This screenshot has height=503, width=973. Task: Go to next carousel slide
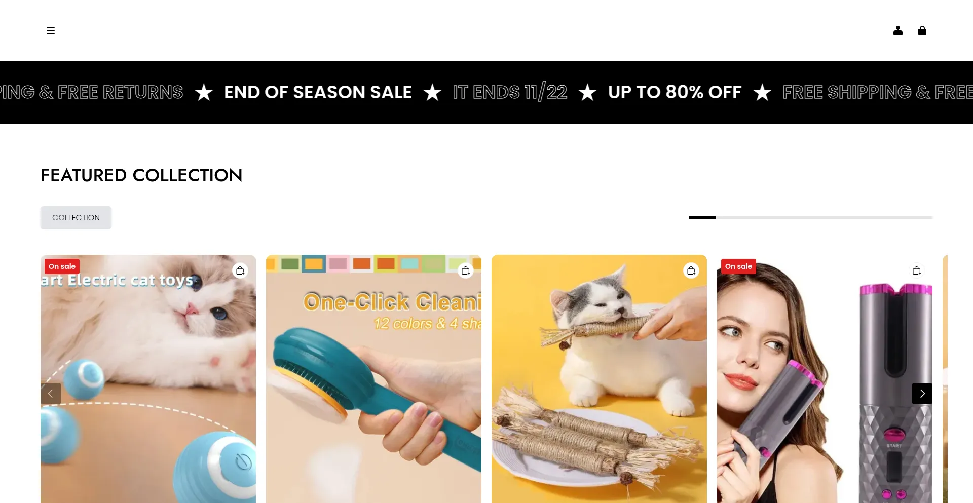tap(922, 394)
